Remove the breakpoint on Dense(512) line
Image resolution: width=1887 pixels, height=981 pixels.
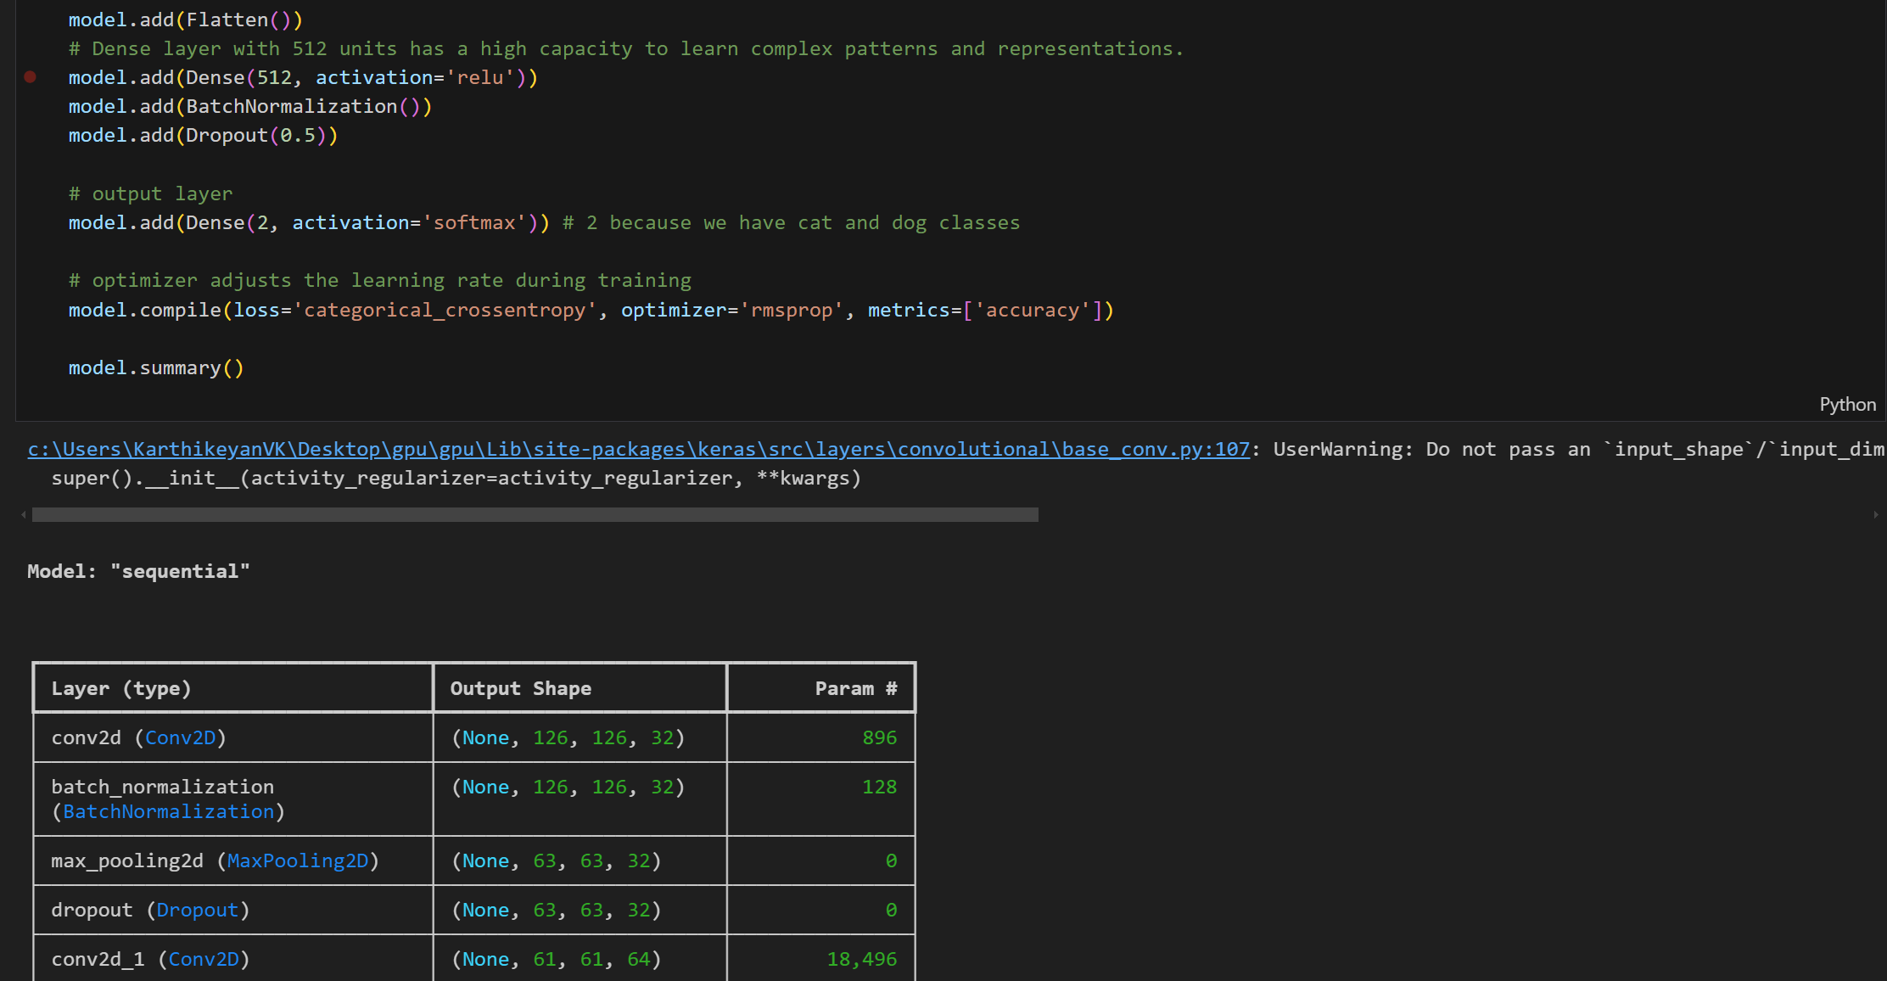30,77
